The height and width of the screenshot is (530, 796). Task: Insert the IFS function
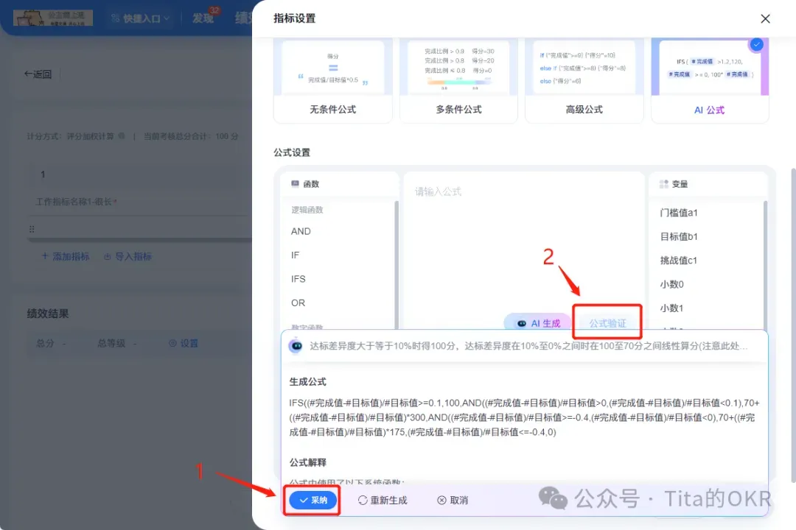[298, 279]
